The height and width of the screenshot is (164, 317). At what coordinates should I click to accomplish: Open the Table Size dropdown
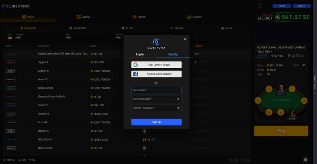(x=119, y=37)
